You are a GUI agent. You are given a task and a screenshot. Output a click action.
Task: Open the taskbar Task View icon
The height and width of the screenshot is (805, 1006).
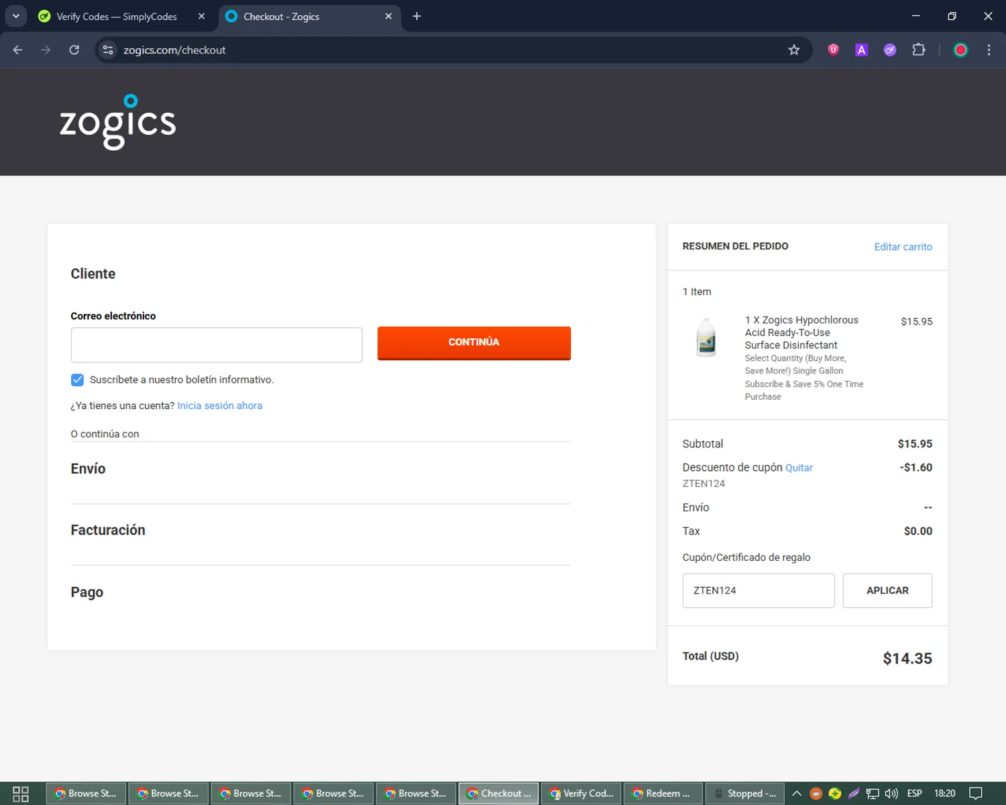(x=21, y=794)
